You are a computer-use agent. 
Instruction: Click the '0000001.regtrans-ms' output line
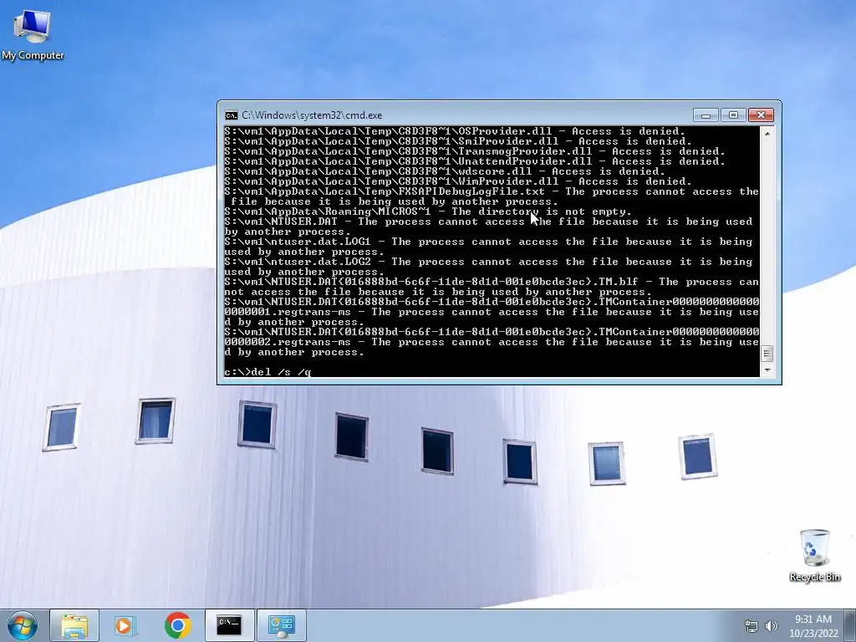[492, 312]
